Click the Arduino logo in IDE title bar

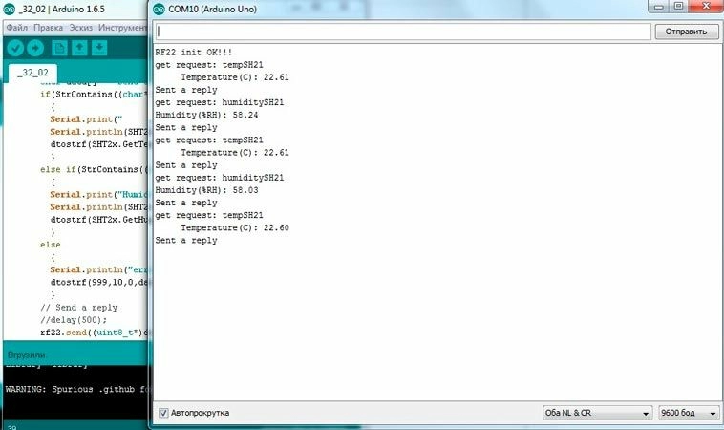pos(9,9)
